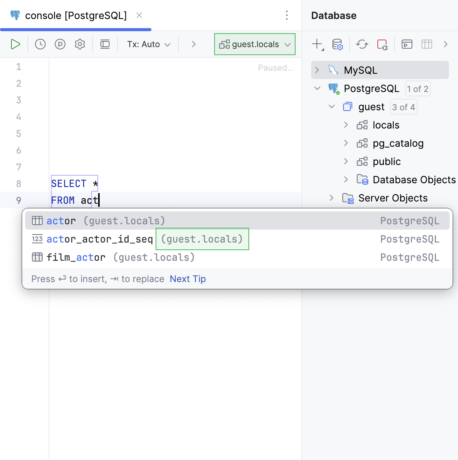Click the 1 of 2 database badge
458x460 pixels.
(418, 89)
